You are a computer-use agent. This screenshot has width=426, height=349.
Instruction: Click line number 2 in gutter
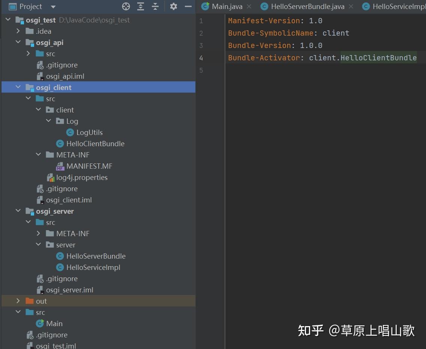pyautogui.click(x=201, y=33)
